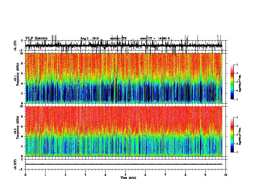Click the ch.1 spectrogram color bar

click(x=232, y=82)
